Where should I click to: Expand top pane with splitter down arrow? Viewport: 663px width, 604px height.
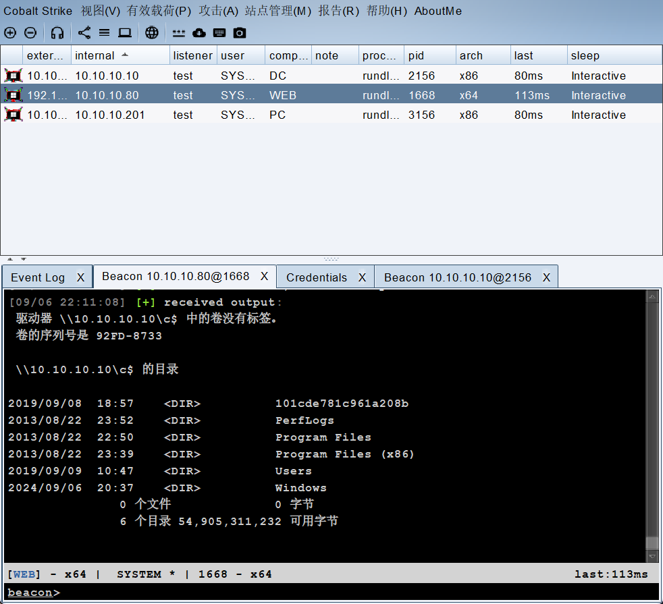[24, 258]
